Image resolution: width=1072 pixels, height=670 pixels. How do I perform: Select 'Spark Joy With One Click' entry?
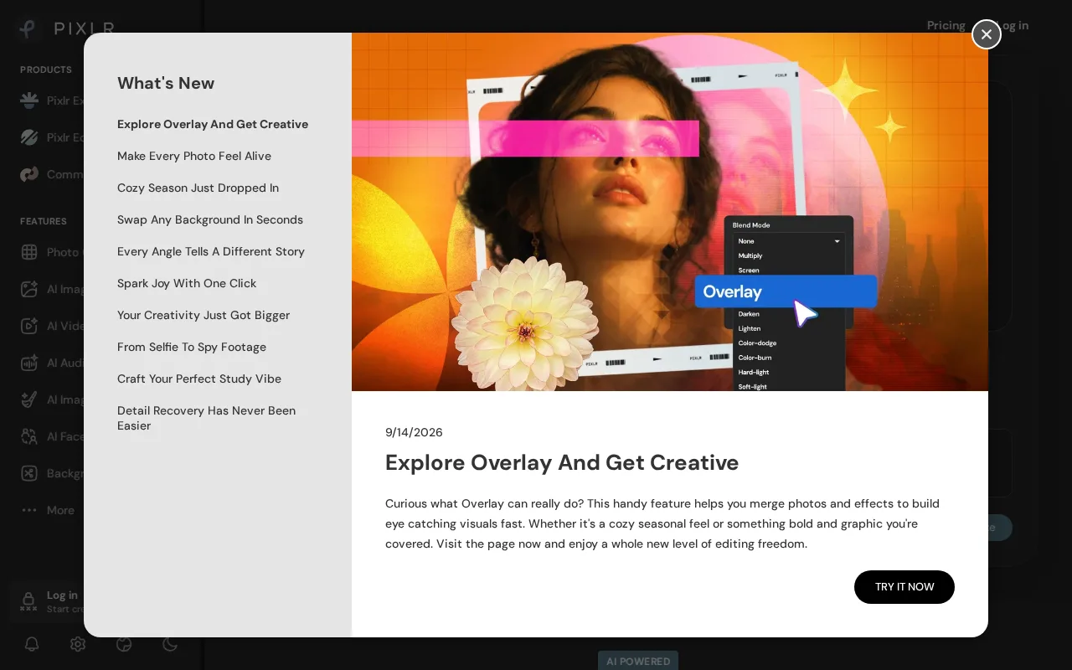pos(187,283)
